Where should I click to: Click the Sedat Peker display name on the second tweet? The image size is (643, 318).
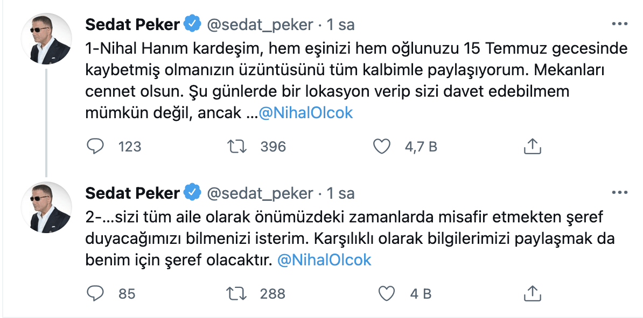(x=132, y=193)
